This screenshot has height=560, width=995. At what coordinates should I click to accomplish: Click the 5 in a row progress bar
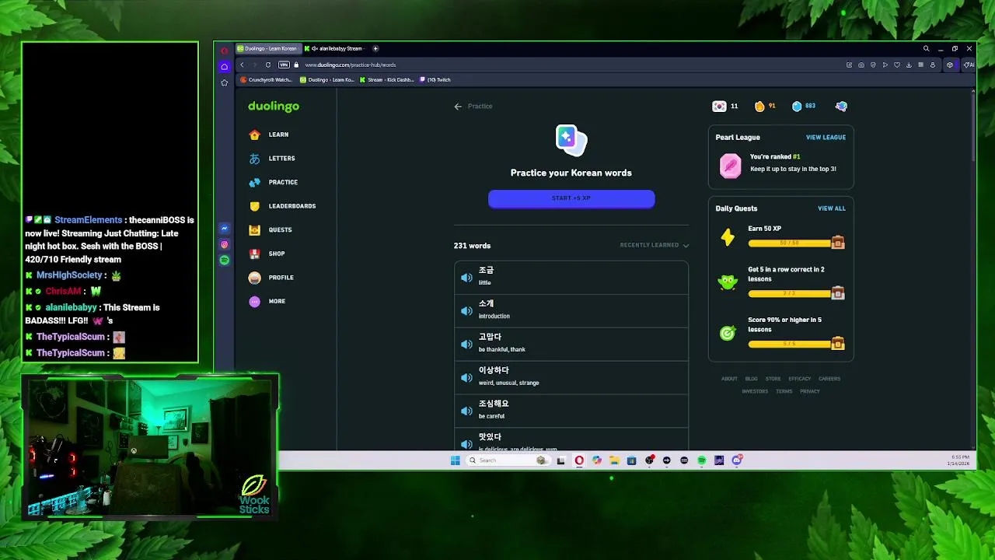click(789, 294)
